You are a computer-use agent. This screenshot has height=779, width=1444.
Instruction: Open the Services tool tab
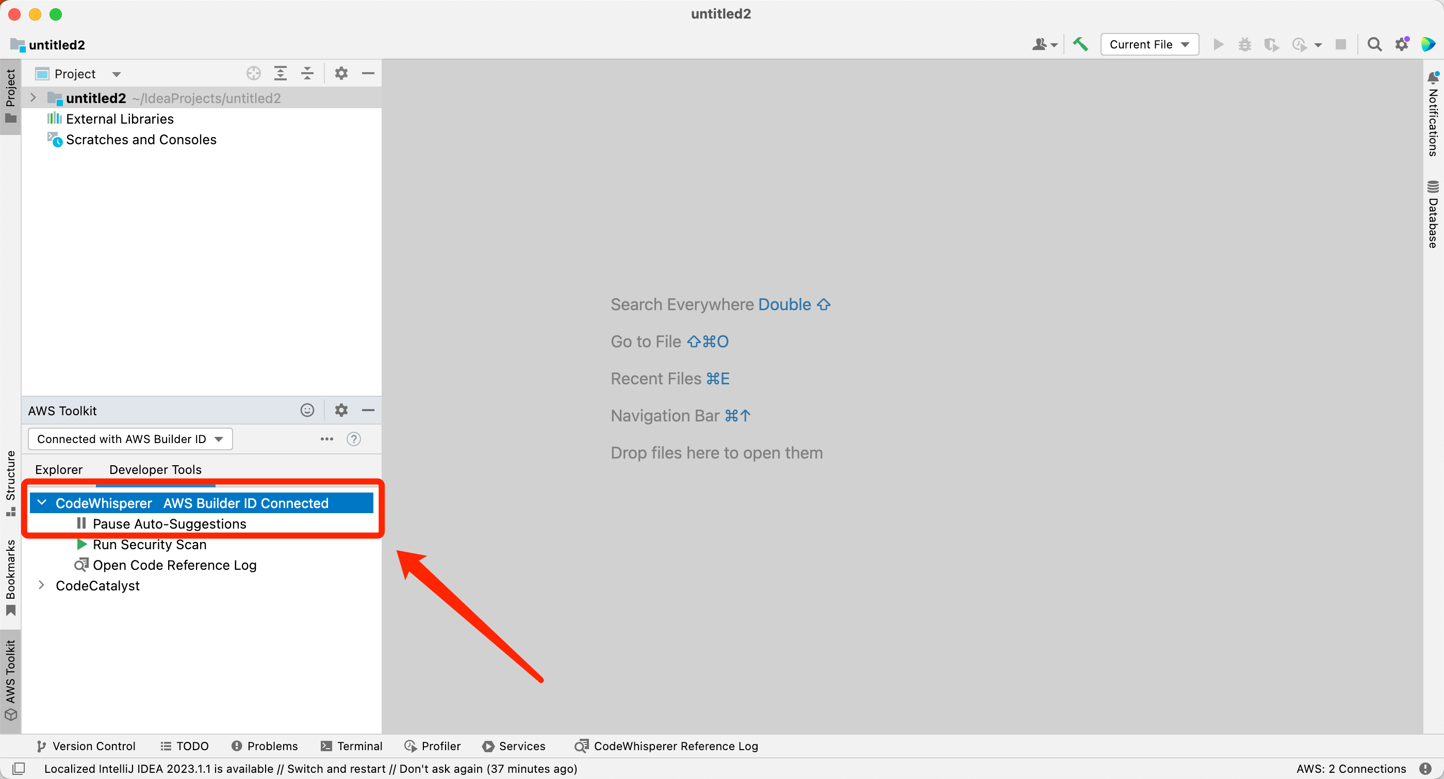pyautogui.click(x=514, y=746)
